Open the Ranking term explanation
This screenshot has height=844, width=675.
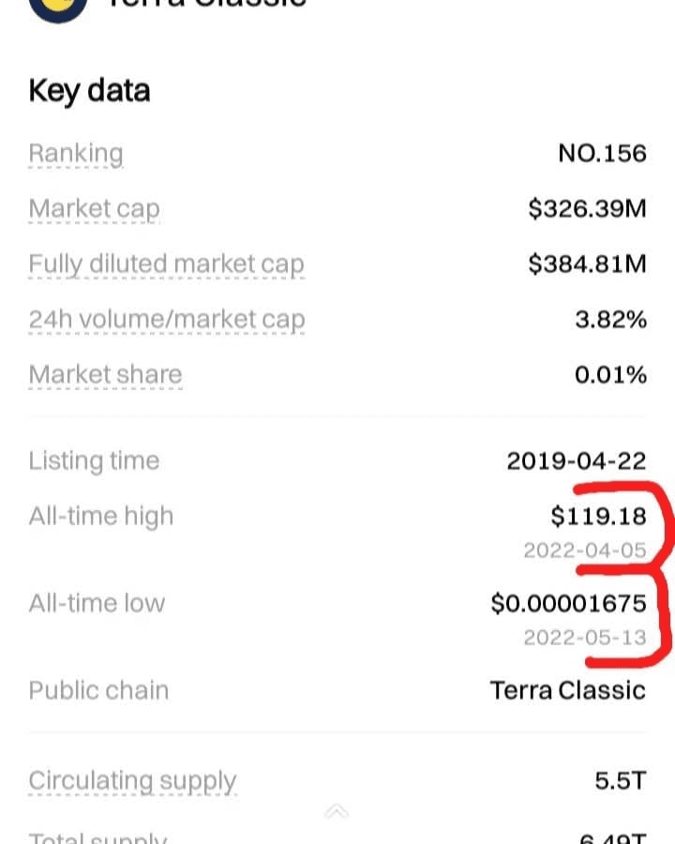click(76, 153)
